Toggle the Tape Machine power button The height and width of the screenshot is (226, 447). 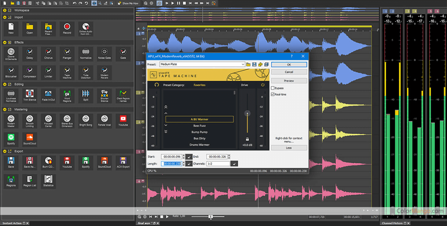pyautogui.click(x=262, y=85)
